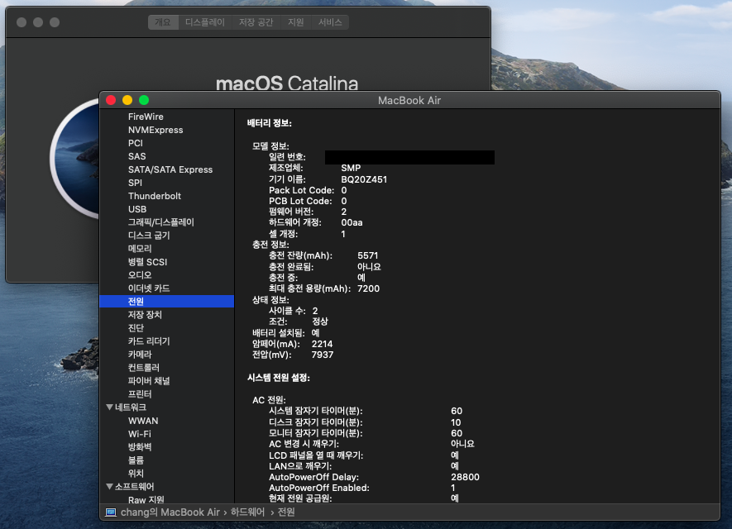
Task: Click the 조건 value 정상
Action: 320,322
